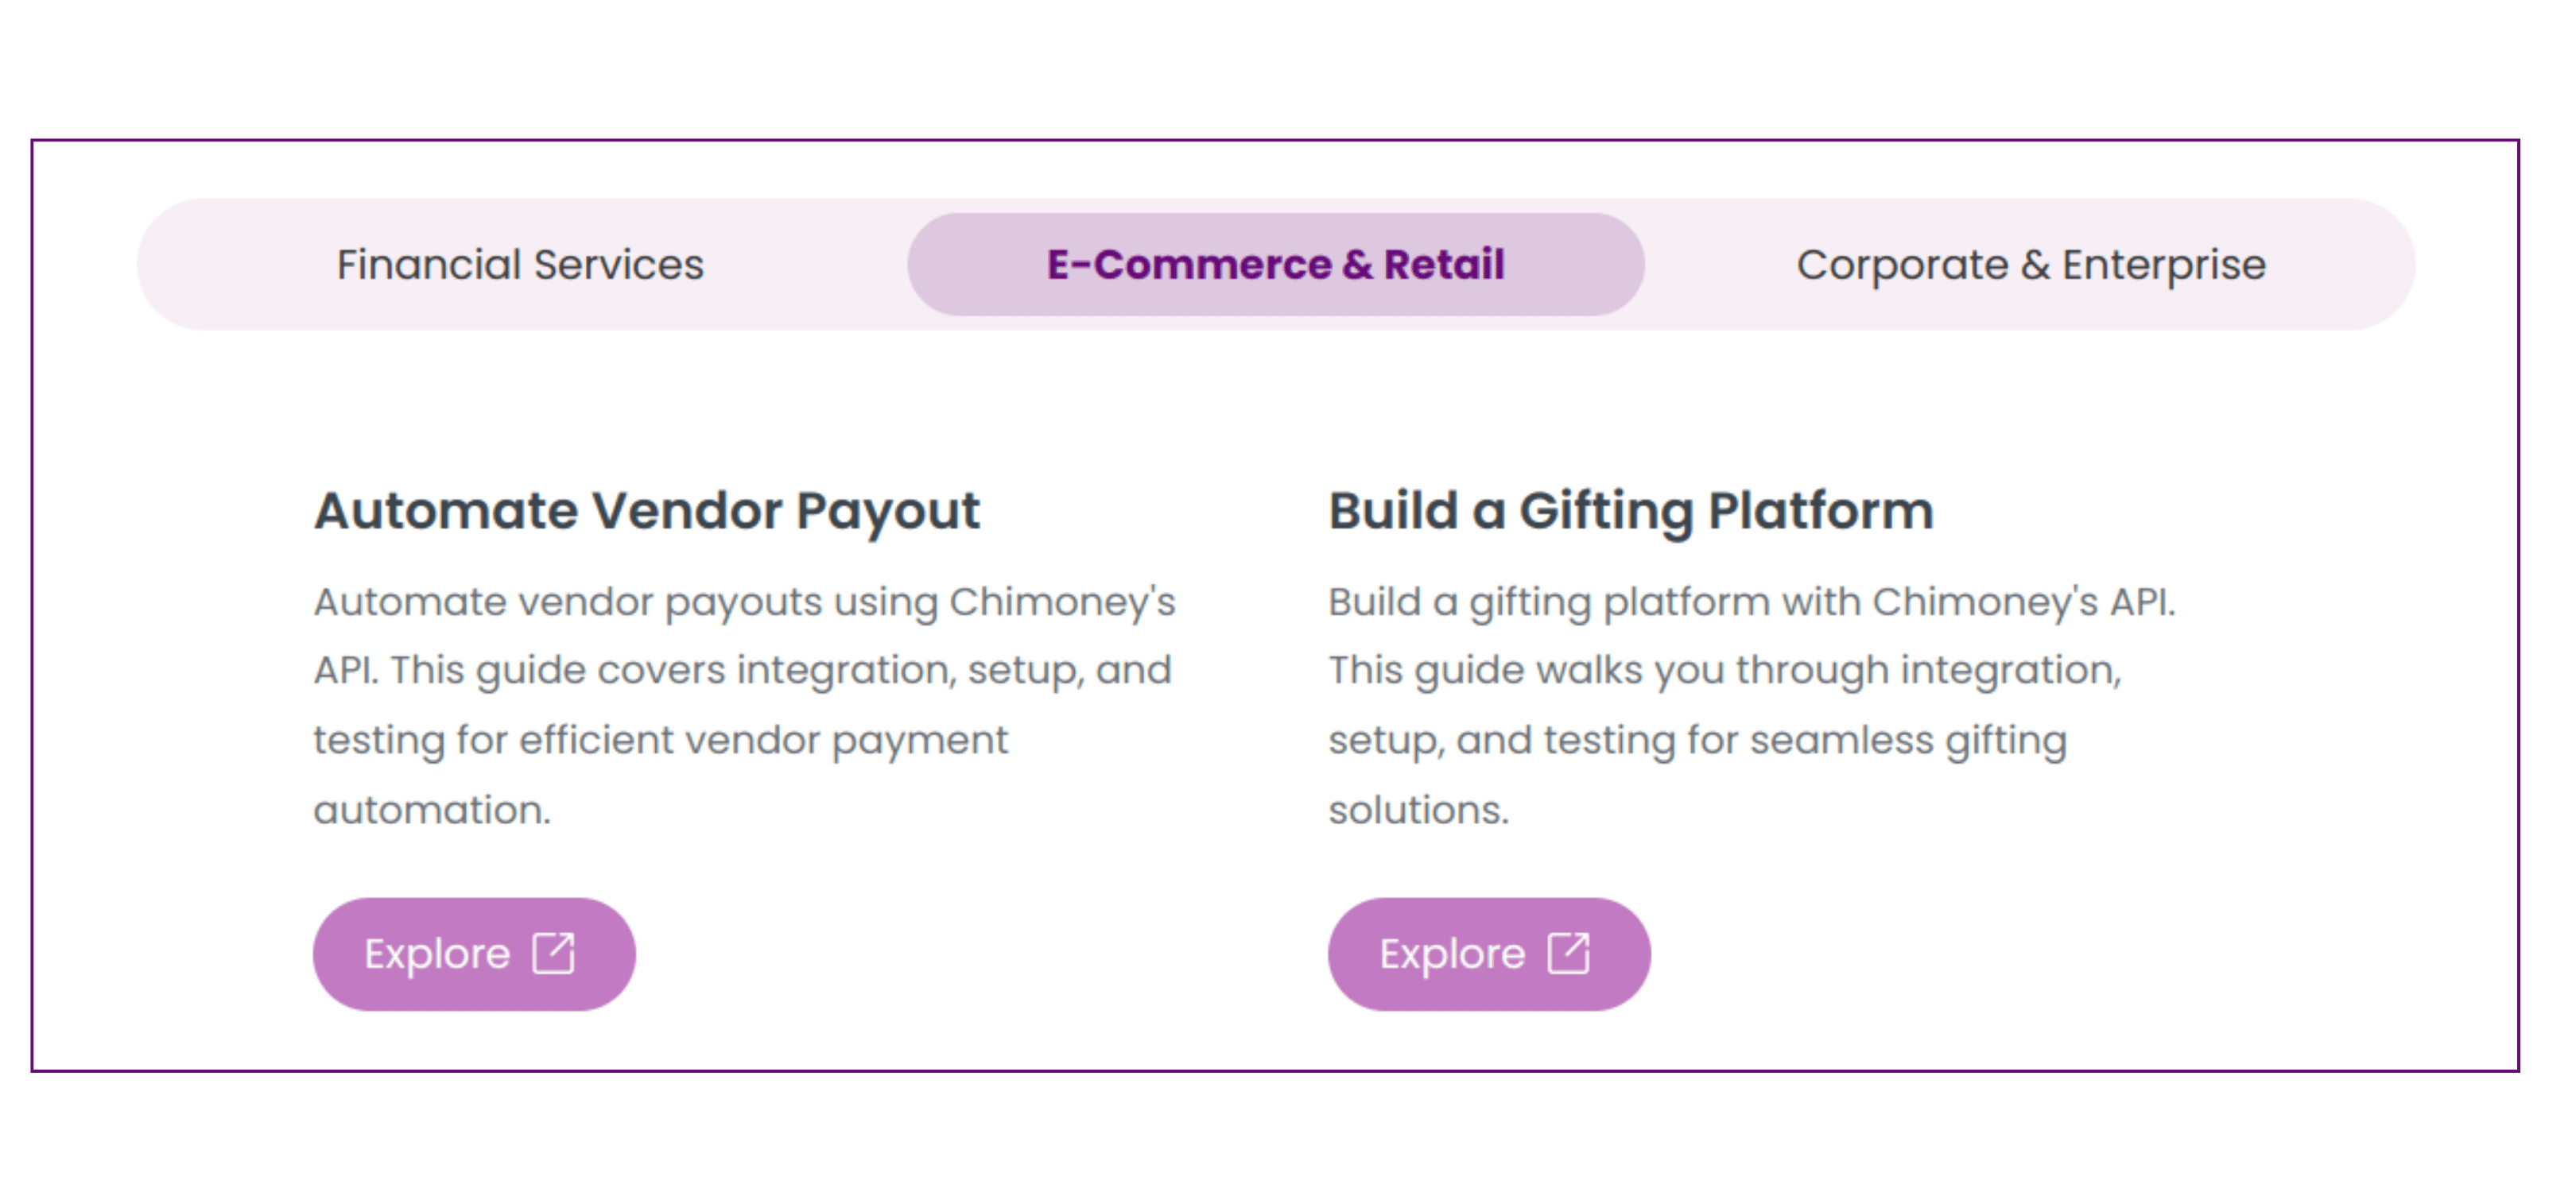Click the word "Vendor" in the left heading
This screenshot has width=2576, height=1192.
687,510
